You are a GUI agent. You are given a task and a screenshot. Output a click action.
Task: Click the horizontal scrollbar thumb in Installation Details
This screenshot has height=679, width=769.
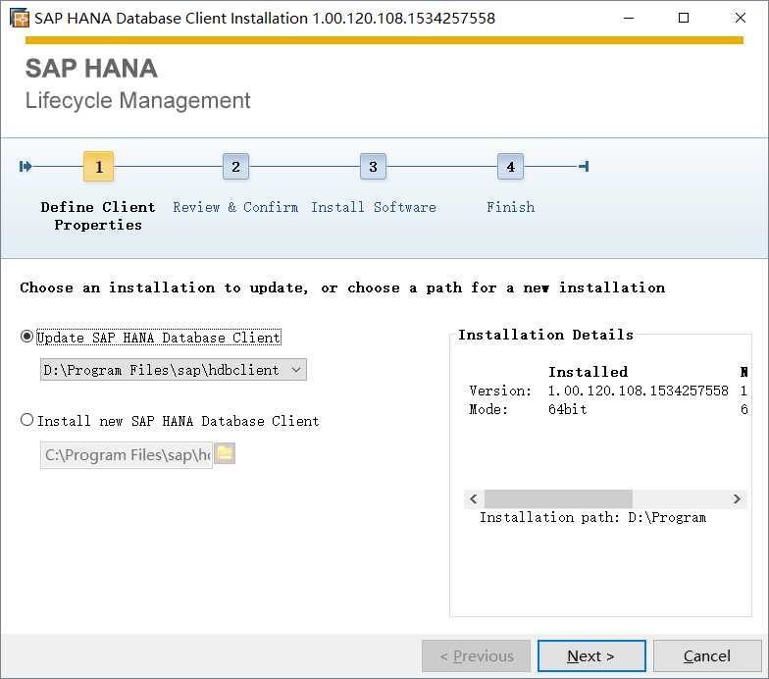[558, 498]
